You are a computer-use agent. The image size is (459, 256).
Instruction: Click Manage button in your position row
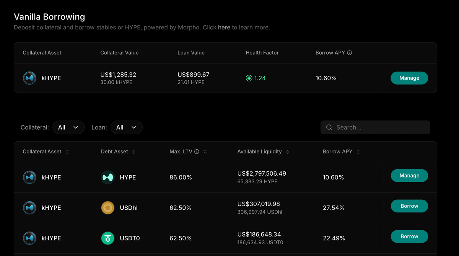(x=409, y=78)
